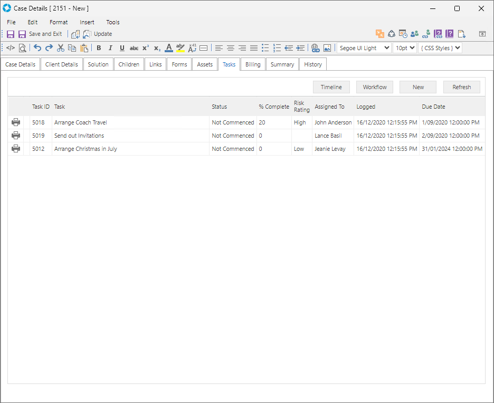Open the Segoe UI Light font dropdown

pos(364,48)
